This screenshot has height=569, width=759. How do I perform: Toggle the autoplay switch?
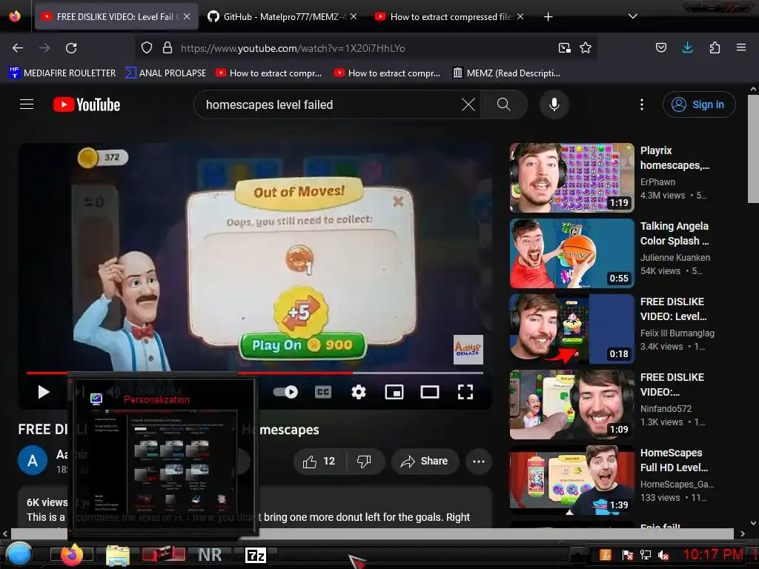click(285, 392)
